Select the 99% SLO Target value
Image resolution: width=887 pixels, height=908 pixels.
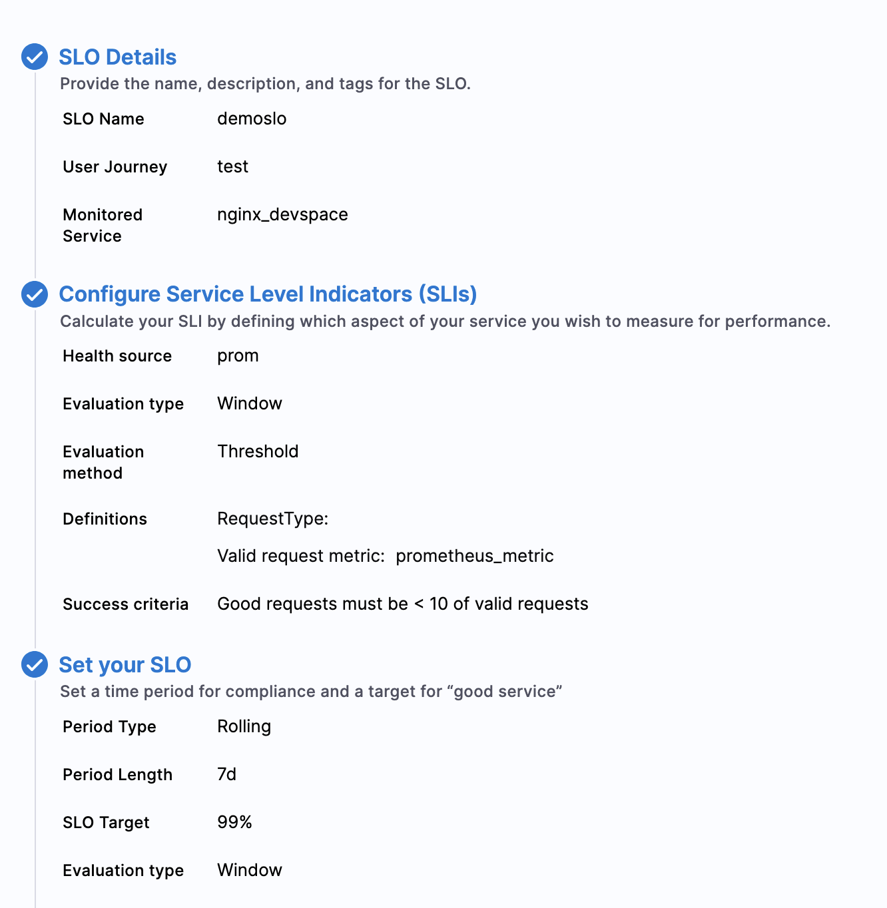(234, 822)
